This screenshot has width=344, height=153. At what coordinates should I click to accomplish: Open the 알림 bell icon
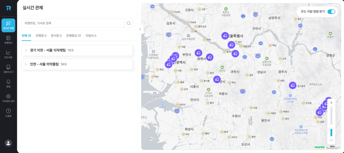coord(8,83)
